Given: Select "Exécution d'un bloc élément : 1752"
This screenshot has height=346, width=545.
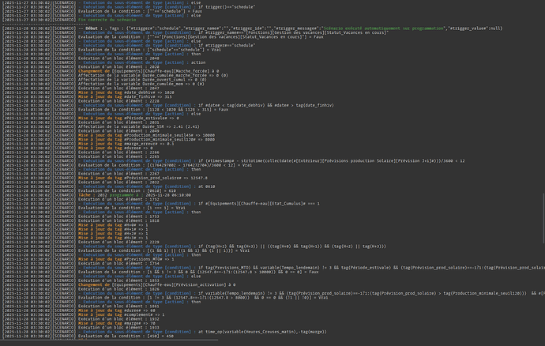Looking at the screenshot, I should point(118,199).
